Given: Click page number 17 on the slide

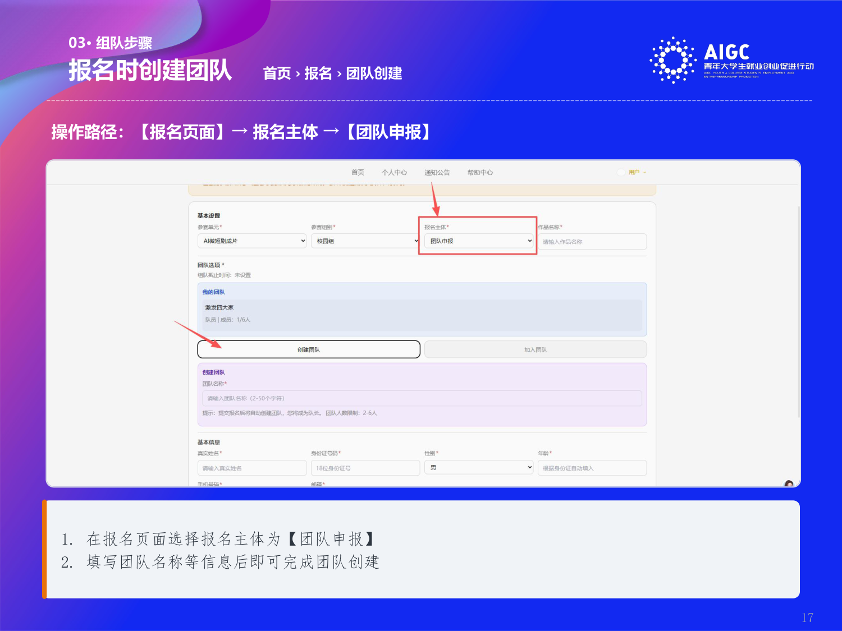Looking at the screenshot, I should [x=807, y=618].
